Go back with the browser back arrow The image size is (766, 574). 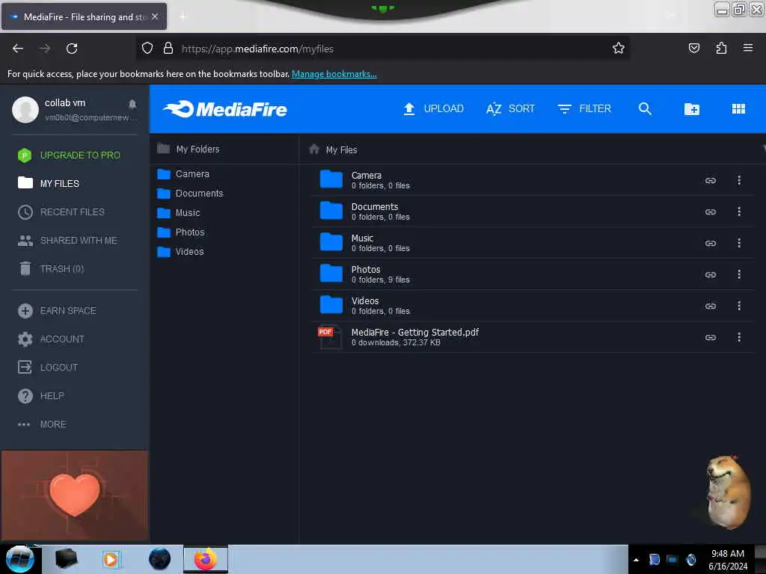18,49
